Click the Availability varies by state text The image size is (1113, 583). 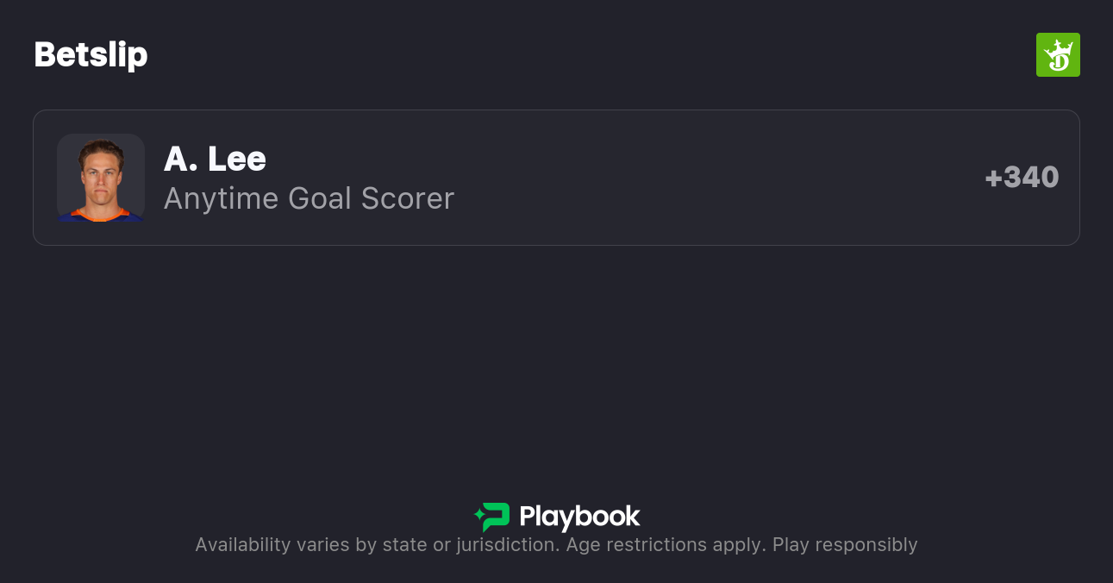tap(311, 545)
